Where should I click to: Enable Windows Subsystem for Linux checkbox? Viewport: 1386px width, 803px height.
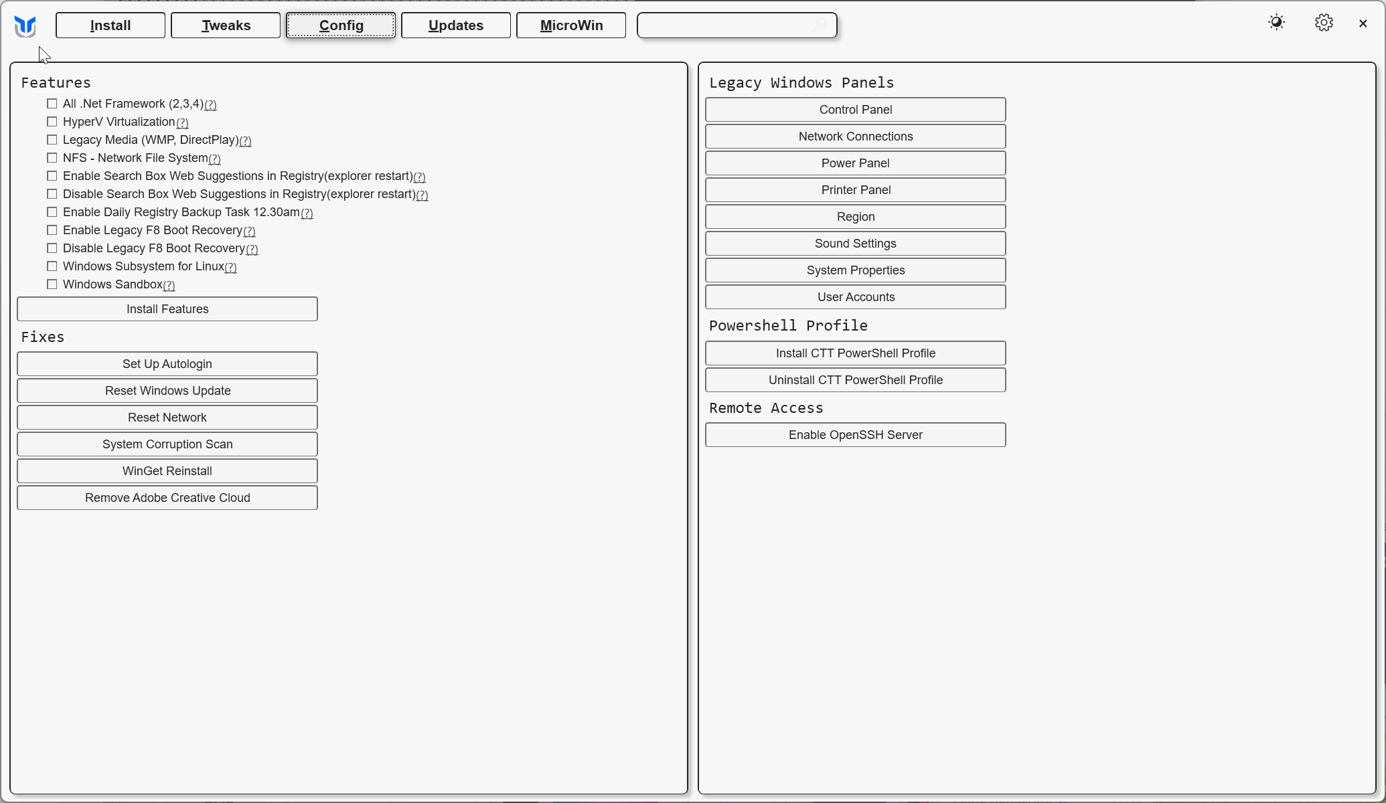[x=52, y=266]
